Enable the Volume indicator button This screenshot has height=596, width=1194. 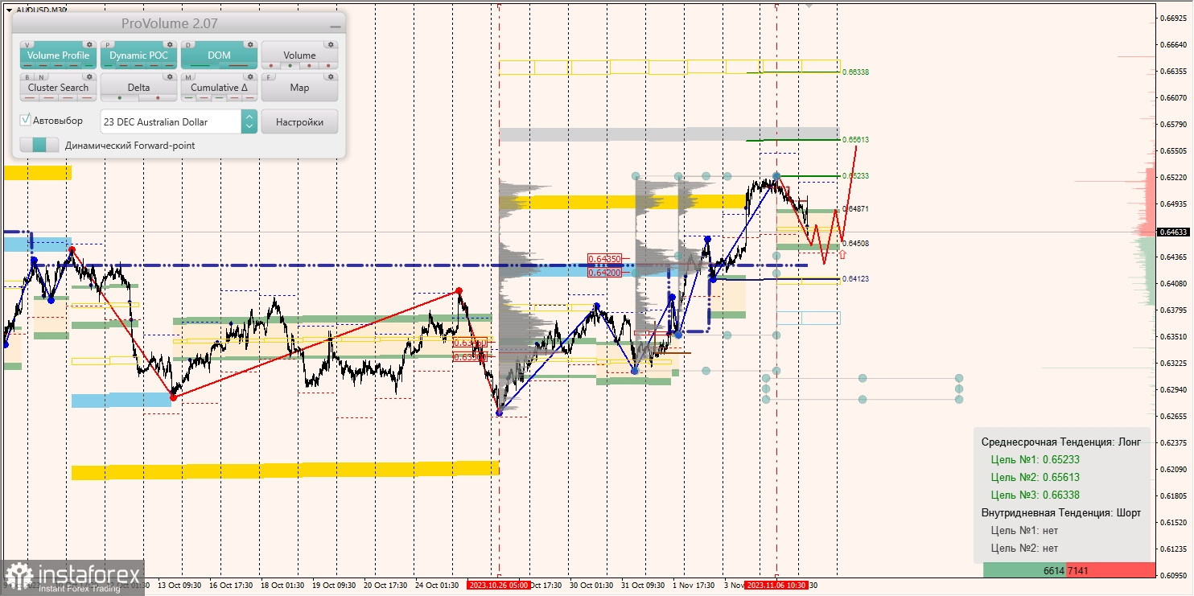tap(299, 55)
